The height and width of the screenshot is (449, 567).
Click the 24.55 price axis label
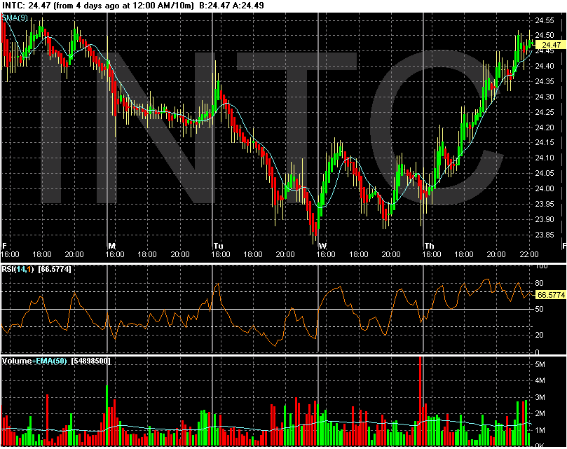coord(544,20)
